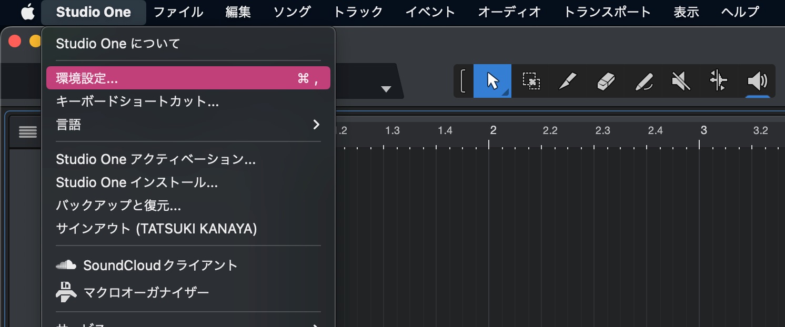This screenshot has height=327, width=785.
Task: Select the Range selection tool
Action: (x=531, y=81)
